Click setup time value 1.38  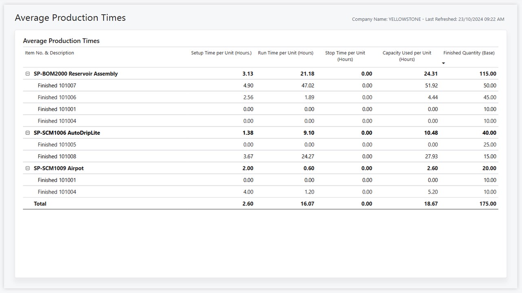point(248,133)
